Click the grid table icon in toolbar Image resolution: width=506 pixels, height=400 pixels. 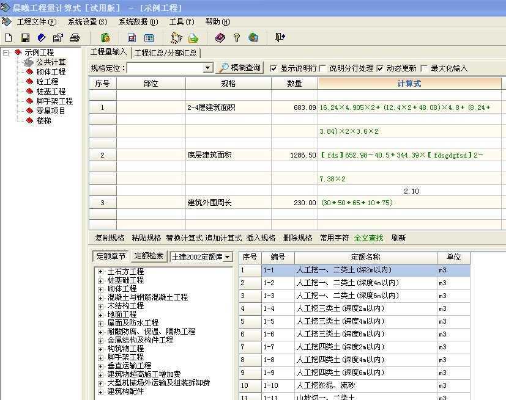coord(149,38)
